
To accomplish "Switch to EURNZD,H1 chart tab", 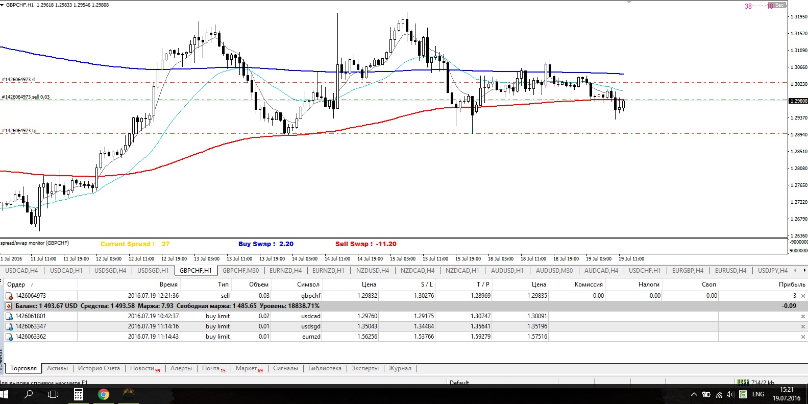I will 328,271.
